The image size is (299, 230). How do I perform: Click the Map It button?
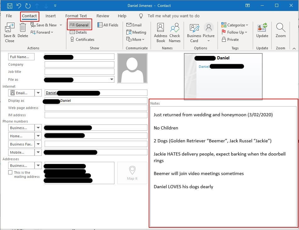[132, 173]
